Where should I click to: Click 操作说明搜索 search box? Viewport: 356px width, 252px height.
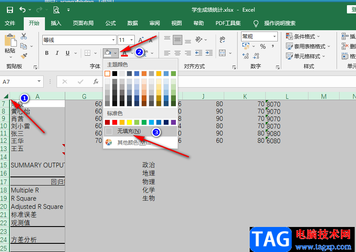[280, 23]
